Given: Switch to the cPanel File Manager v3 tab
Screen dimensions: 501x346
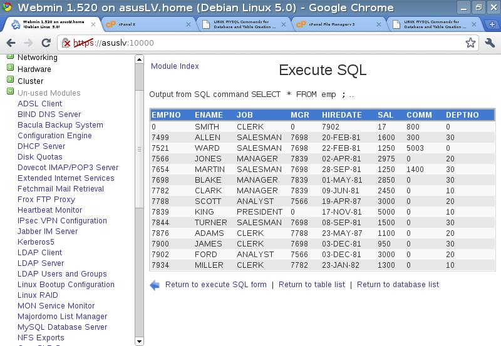Looking at the screenshot, I should pyautogui.click(x=335, y=24).
